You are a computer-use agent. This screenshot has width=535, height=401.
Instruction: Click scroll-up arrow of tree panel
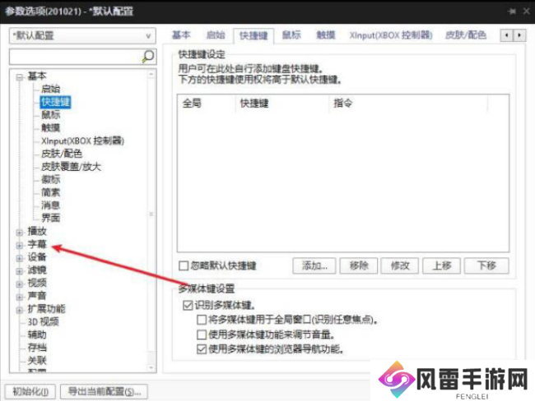[x=151, y=74]
